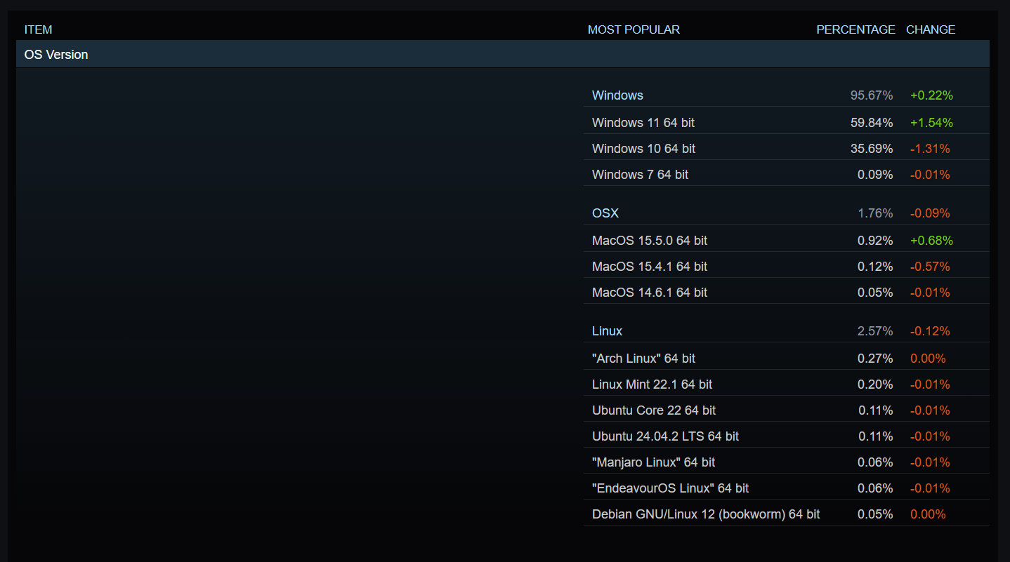1010x562 pixels.
Task: Select Linux Mint 22.1 64 bit row
Action: pos(787,384)
